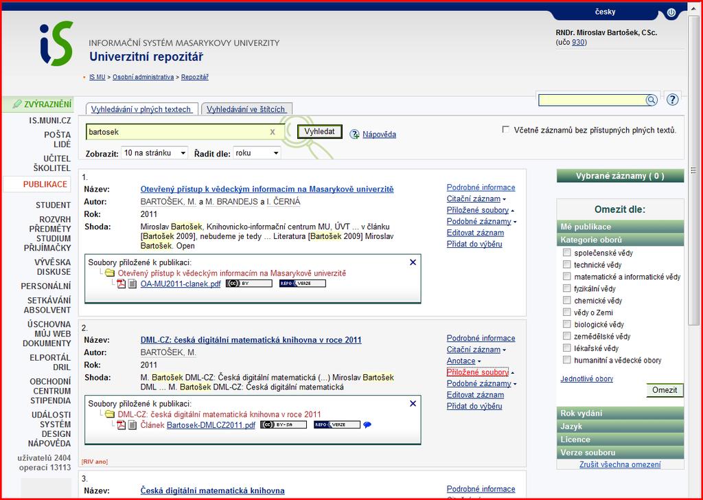Image resolution: width=703 pixels, height=500 pixels.
Task: Switch language via česky link
Action: pos(605,12)
